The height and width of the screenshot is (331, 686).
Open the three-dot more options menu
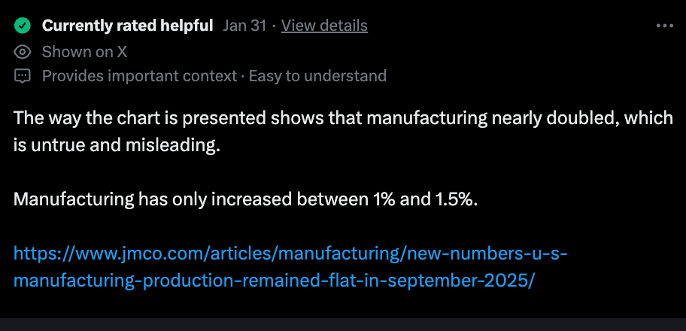coord(664,26)
